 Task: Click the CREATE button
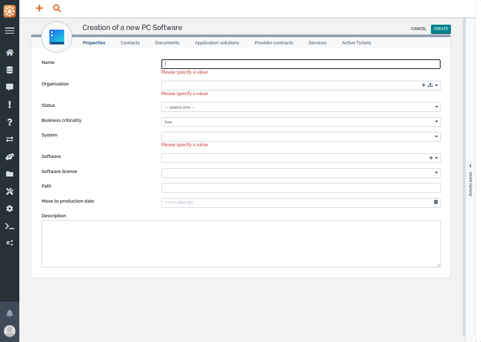(441, 29)
